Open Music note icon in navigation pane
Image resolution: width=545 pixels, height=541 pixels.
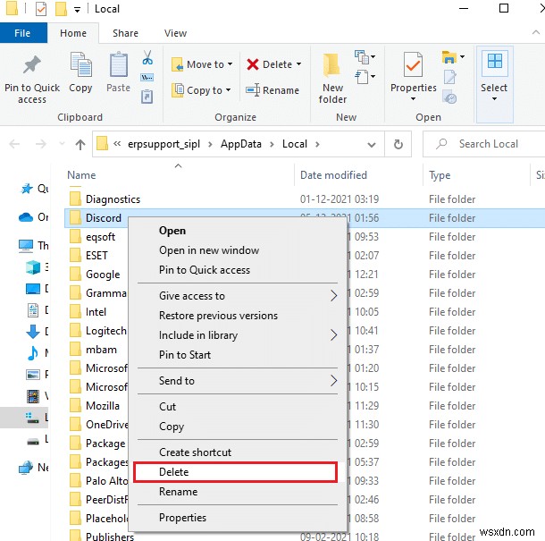click(x=33, y=353)
